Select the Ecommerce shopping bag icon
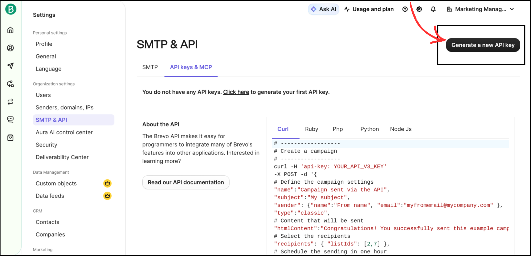Viewport: 531px width, 256px height. click(10, 138)
